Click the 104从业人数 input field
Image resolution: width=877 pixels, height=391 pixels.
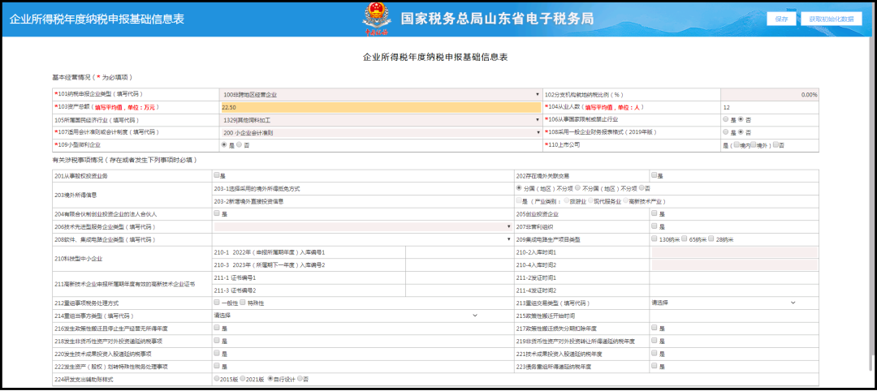point(770,107)
